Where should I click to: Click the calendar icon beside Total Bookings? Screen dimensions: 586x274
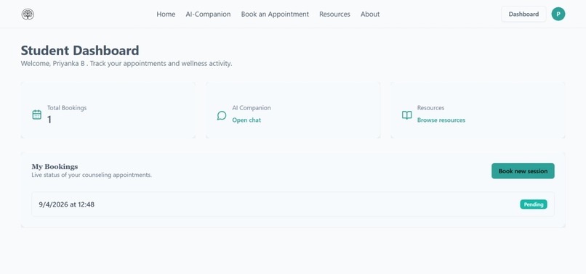36,115
